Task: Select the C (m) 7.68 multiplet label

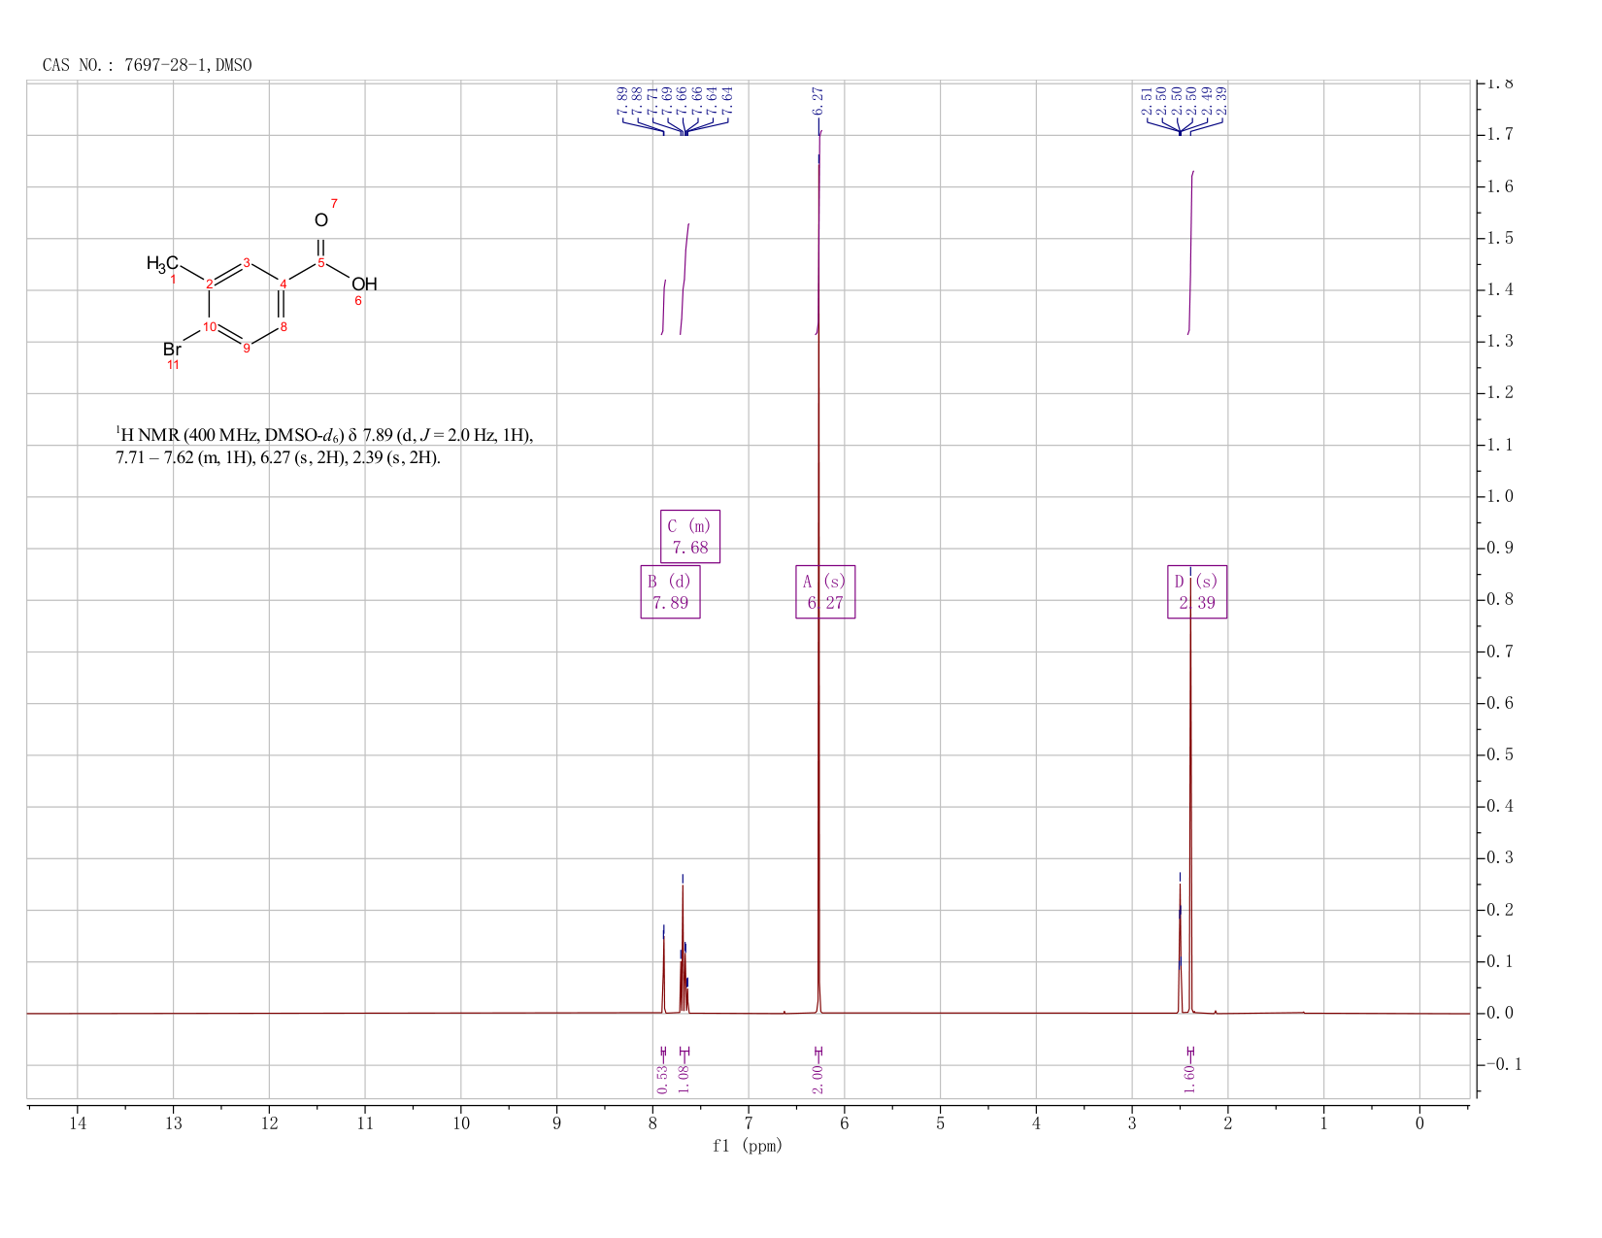Action: [x=690, y=536]
